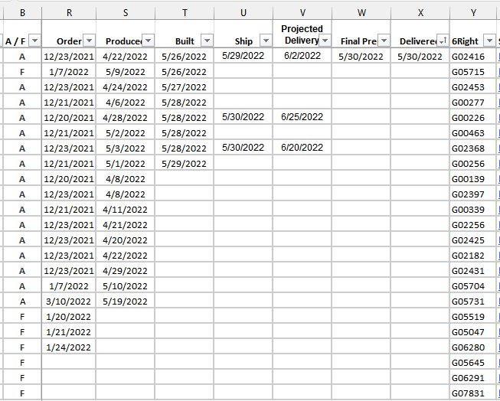Click the 6/25/2022 projected delivery cell
The width and height of the screenshot is (500, 401).
coord(302,117)
